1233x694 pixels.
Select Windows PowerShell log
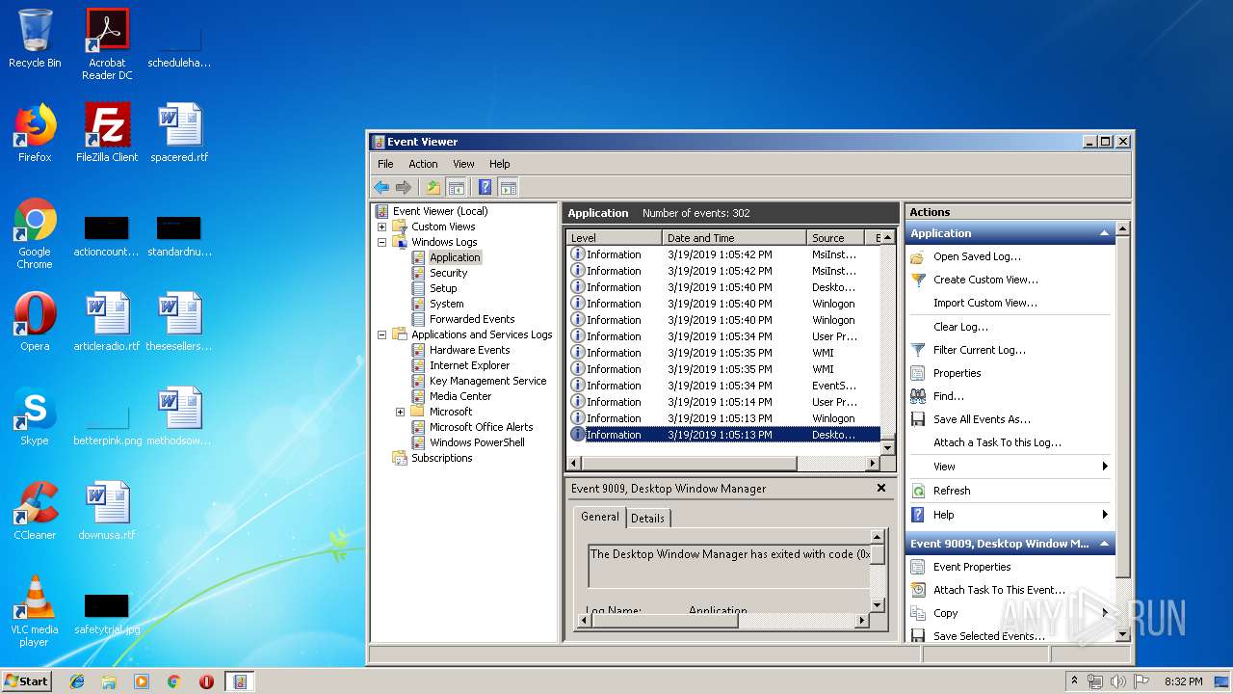point(477,442)
